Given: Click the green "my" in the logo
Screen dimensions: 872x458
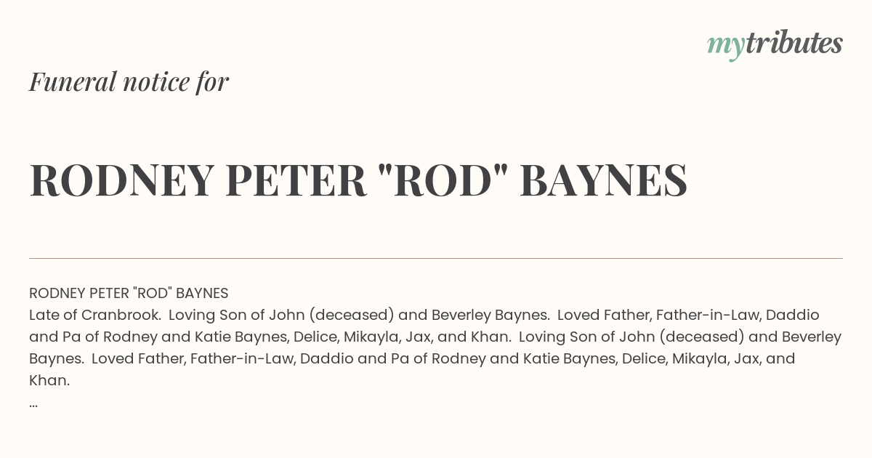Looking at the screenshot, I should (726, 47).
